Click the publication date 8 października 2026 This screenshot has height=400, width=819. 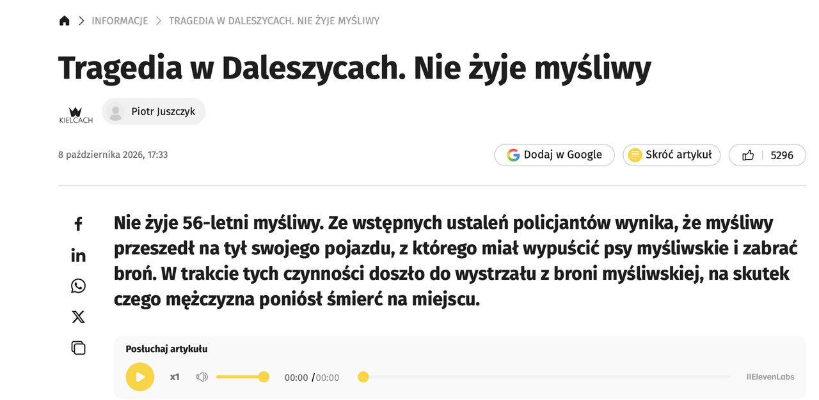tap(113, 155)
